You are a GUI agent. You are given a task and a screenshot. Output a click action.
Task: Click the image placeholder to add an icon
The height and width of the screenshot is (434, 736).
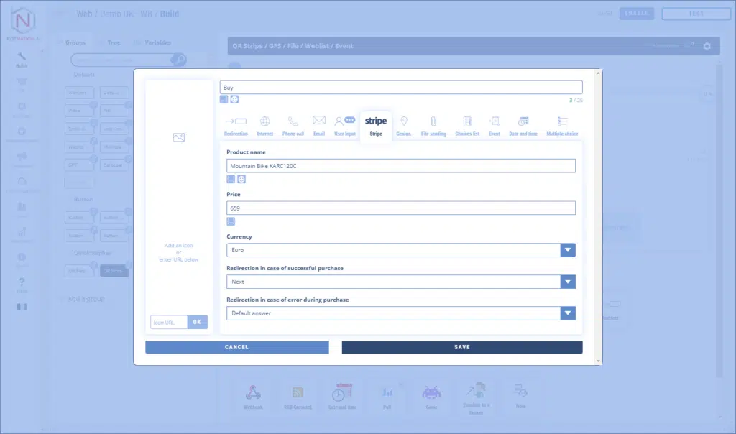(x=179, y=137)
